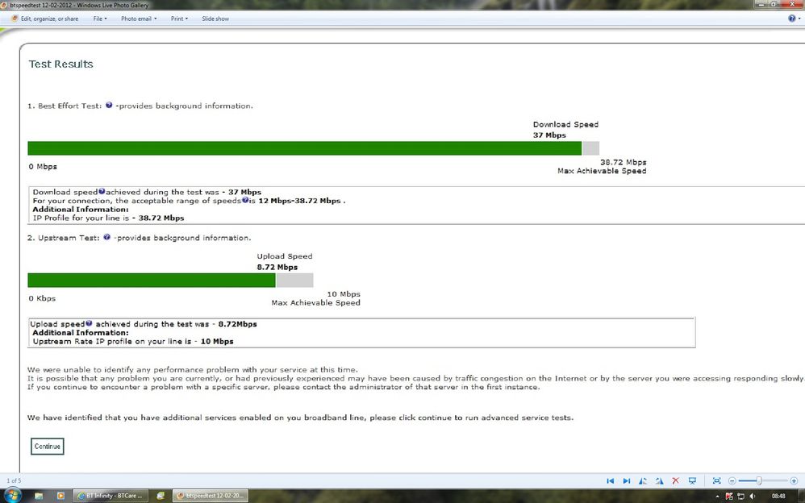The image size is (805, 503).
Task: Click the zoom slider handle
Action: [759, 481]
